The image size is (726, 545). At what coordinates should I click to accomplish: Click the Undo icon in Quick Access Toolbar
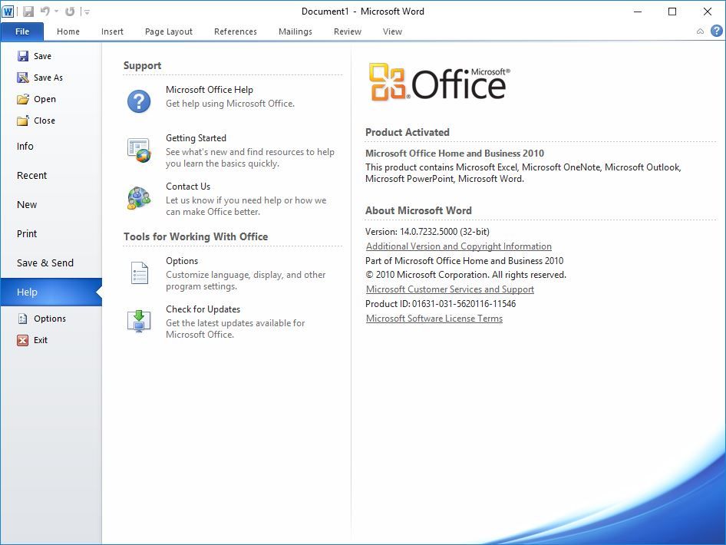pos(45,11)
